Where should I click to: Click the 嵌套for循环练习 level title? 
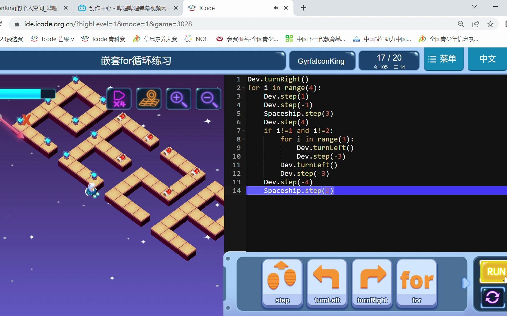coord(136,61)
